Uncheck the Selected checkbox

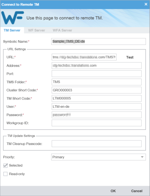pos(5,165)
